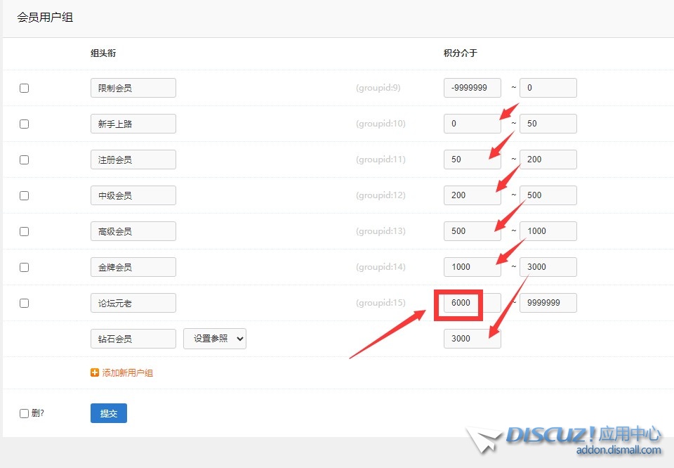Click the lower score field of 新手上路
This screenshot has width=674, height=468.
pos(473,124)
